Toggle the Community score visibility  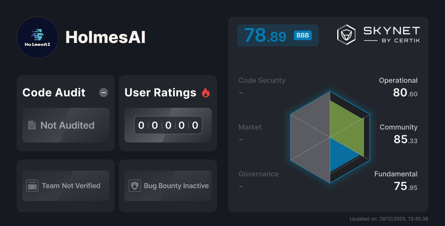(398, 133)
